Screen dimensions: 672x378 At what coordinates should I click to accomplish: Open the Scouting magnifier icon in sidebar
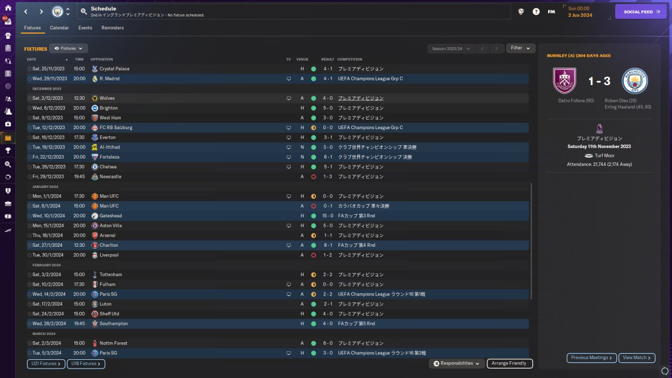8,164
